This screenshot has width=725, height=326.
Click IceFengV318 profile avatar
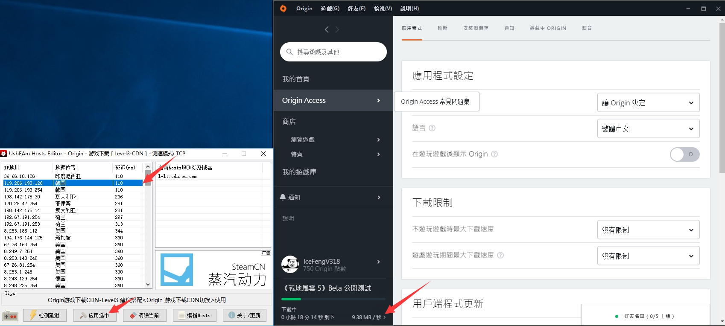[x=290, y=265]
